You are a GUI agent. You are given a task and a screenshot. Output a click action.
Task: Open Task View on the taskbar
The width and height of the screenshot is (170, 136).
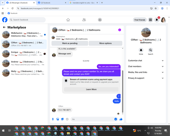pyautogui.click(x=10, y=131)
